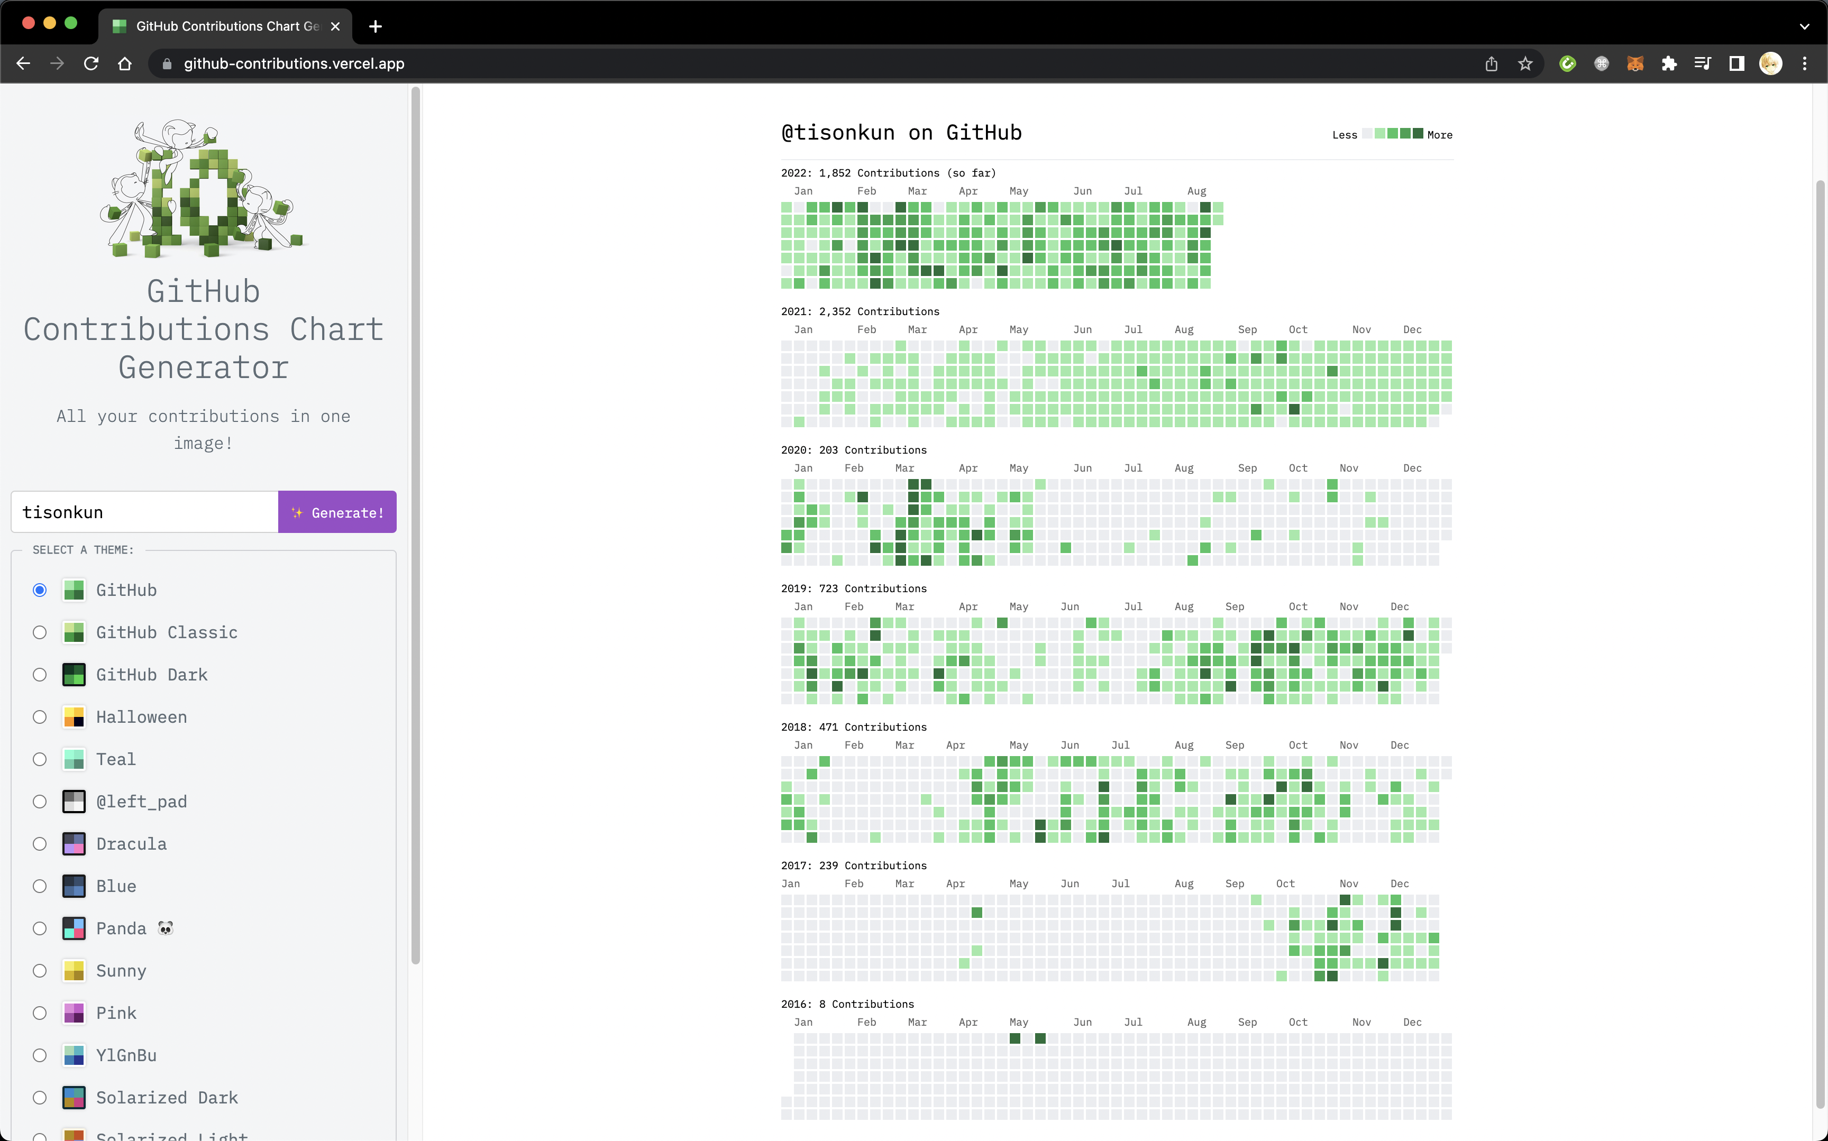Click the Pink theme color swatch
This screenshot has height=1141, width=1828.
(74, 1013)
